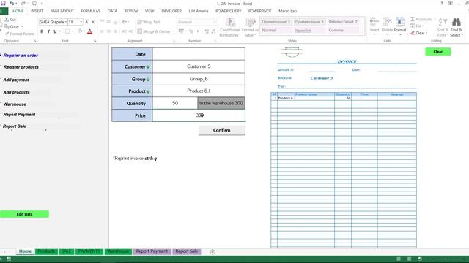Open Product dropdown green arrow
The width and height of the screenshot is (469, 263).
coord(148,91)
